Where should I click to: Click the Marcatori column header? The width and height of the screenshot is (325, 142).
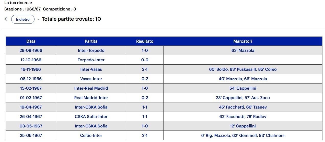pyautogui.click(x=243, y=41)
